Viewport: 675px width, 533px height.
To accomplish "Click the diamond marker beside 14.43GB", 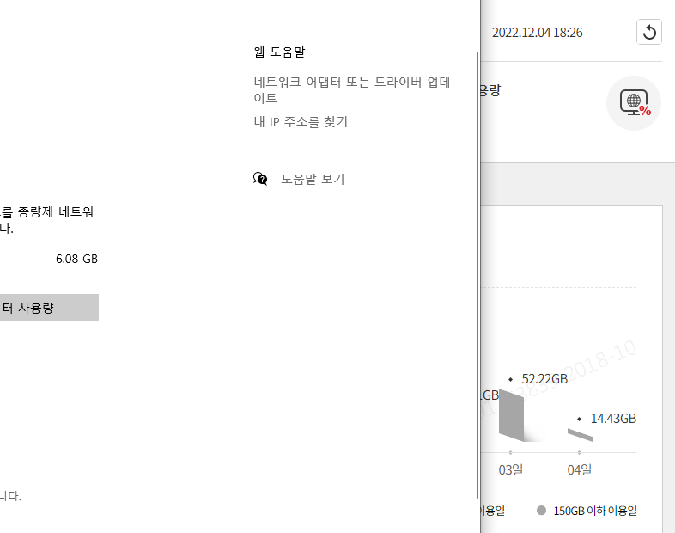I will click(580, 420).
